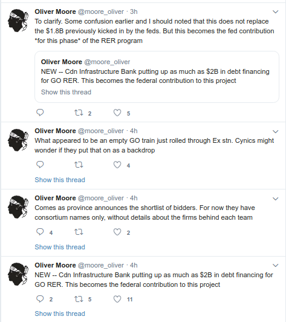Reply to the 'To clarify' tweet
This screenshot has width=286, height=322.
(x=40, y=113)
